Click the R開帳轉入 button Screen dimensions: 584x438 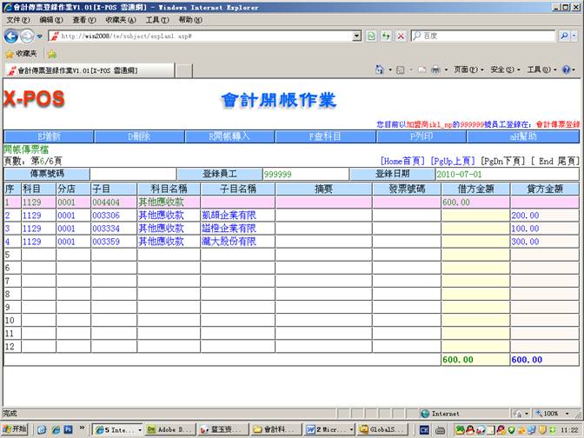(x=230, y=136)
